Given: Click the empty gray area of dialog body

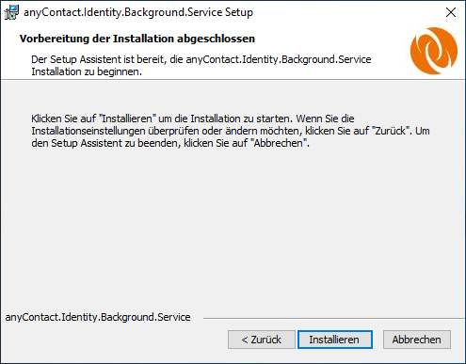Looking at the screenshot, I should tap(233, 226).
